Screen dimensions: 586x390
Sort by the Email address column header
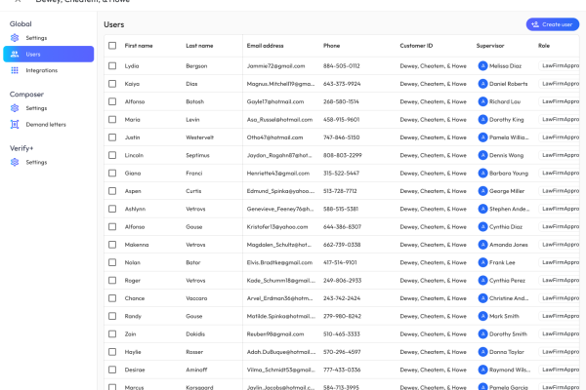(266, 46)
